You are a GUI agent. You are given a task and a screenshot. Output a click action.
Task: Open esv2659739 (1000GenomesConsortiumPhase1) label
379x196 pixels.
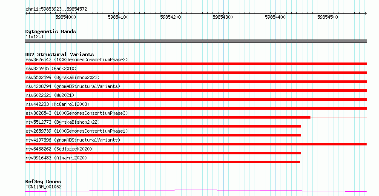[x=77, y=131]
